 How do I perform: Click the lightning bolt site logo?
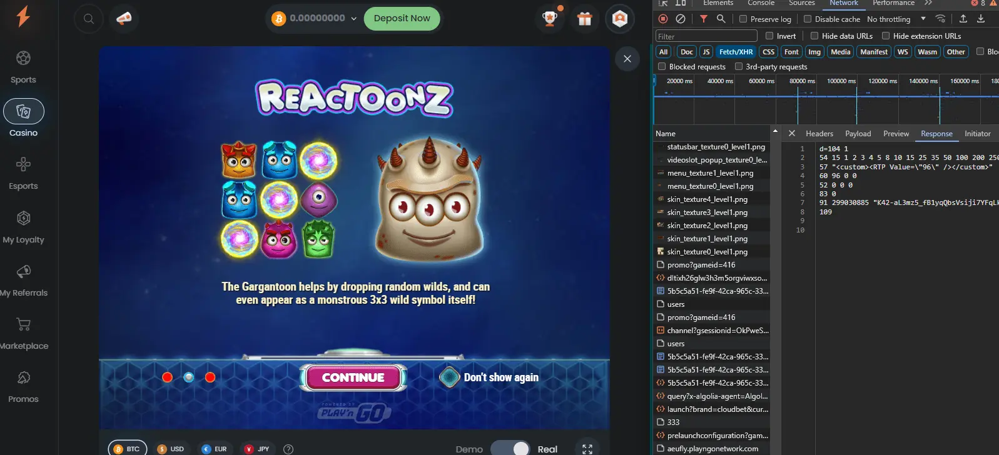click(23, 16)
